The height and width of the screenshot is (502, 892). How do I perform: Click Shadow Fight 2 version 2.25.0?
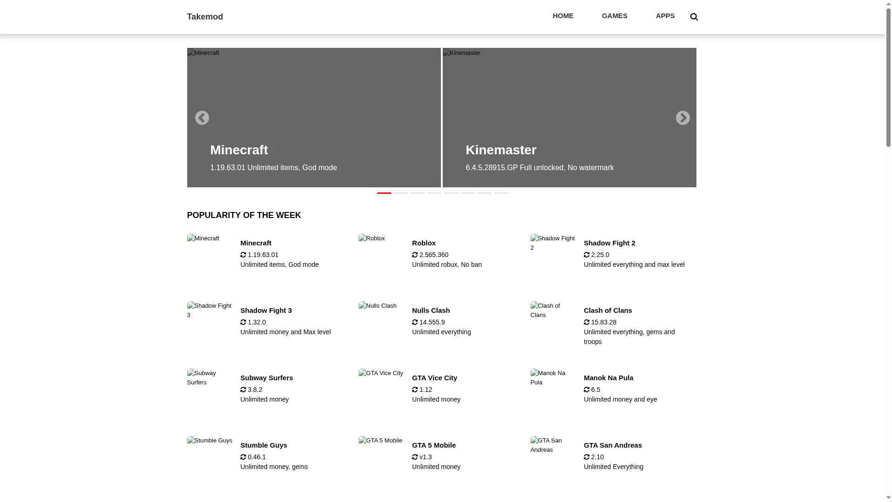600,255
